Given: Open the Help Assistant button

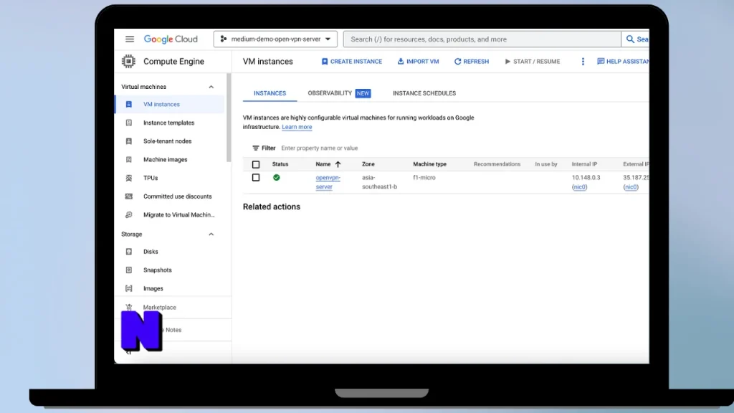Looking at the screenshot, I should click(623, 62).
